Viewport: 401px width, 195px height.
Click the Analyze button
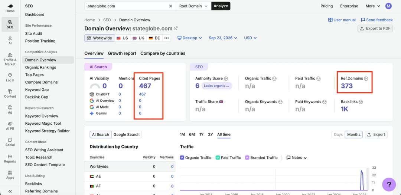(221, 6)
